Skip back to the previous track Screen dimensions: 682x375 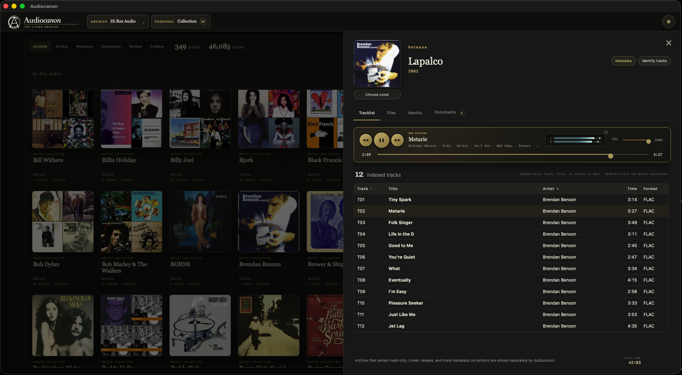pos(366,140)
